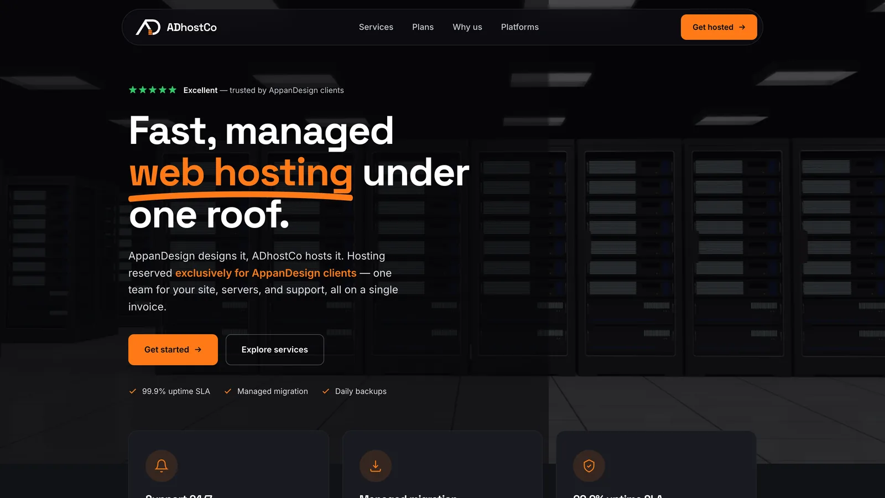The image size is (885, 498).
Task: Go to the Plans nav item
Action: click(423, 27)
